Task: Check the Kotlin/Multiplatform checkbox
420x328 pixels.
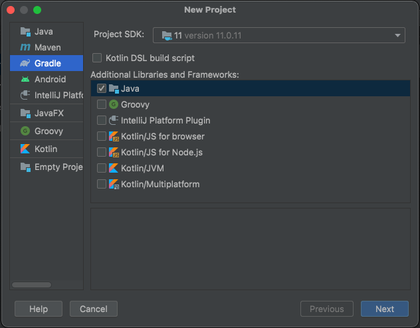Action: point(102,184)
